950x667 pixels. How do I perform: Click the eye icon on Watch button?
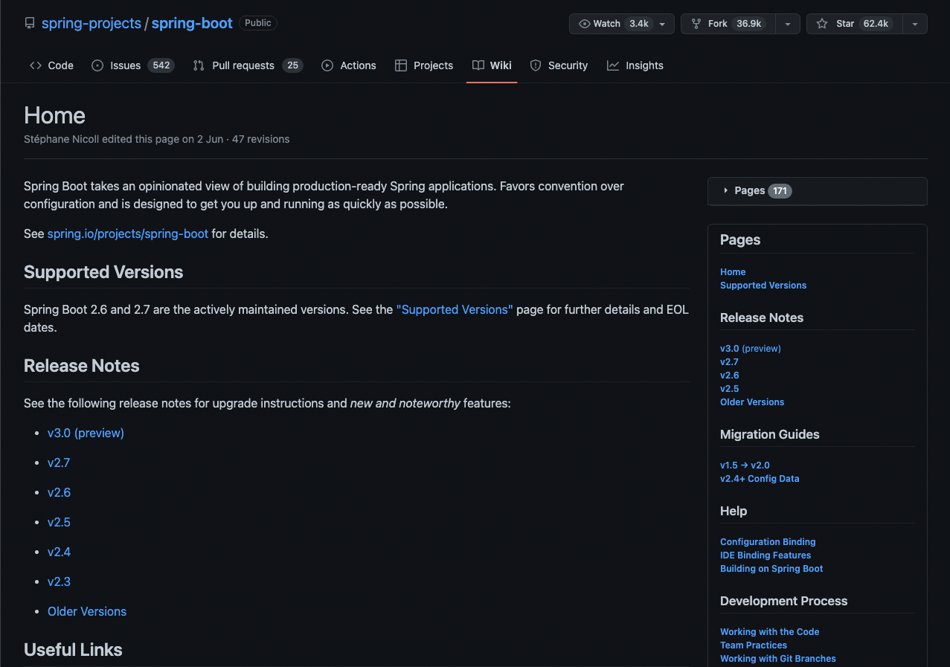pyautogui.click(x=584, y=24)
